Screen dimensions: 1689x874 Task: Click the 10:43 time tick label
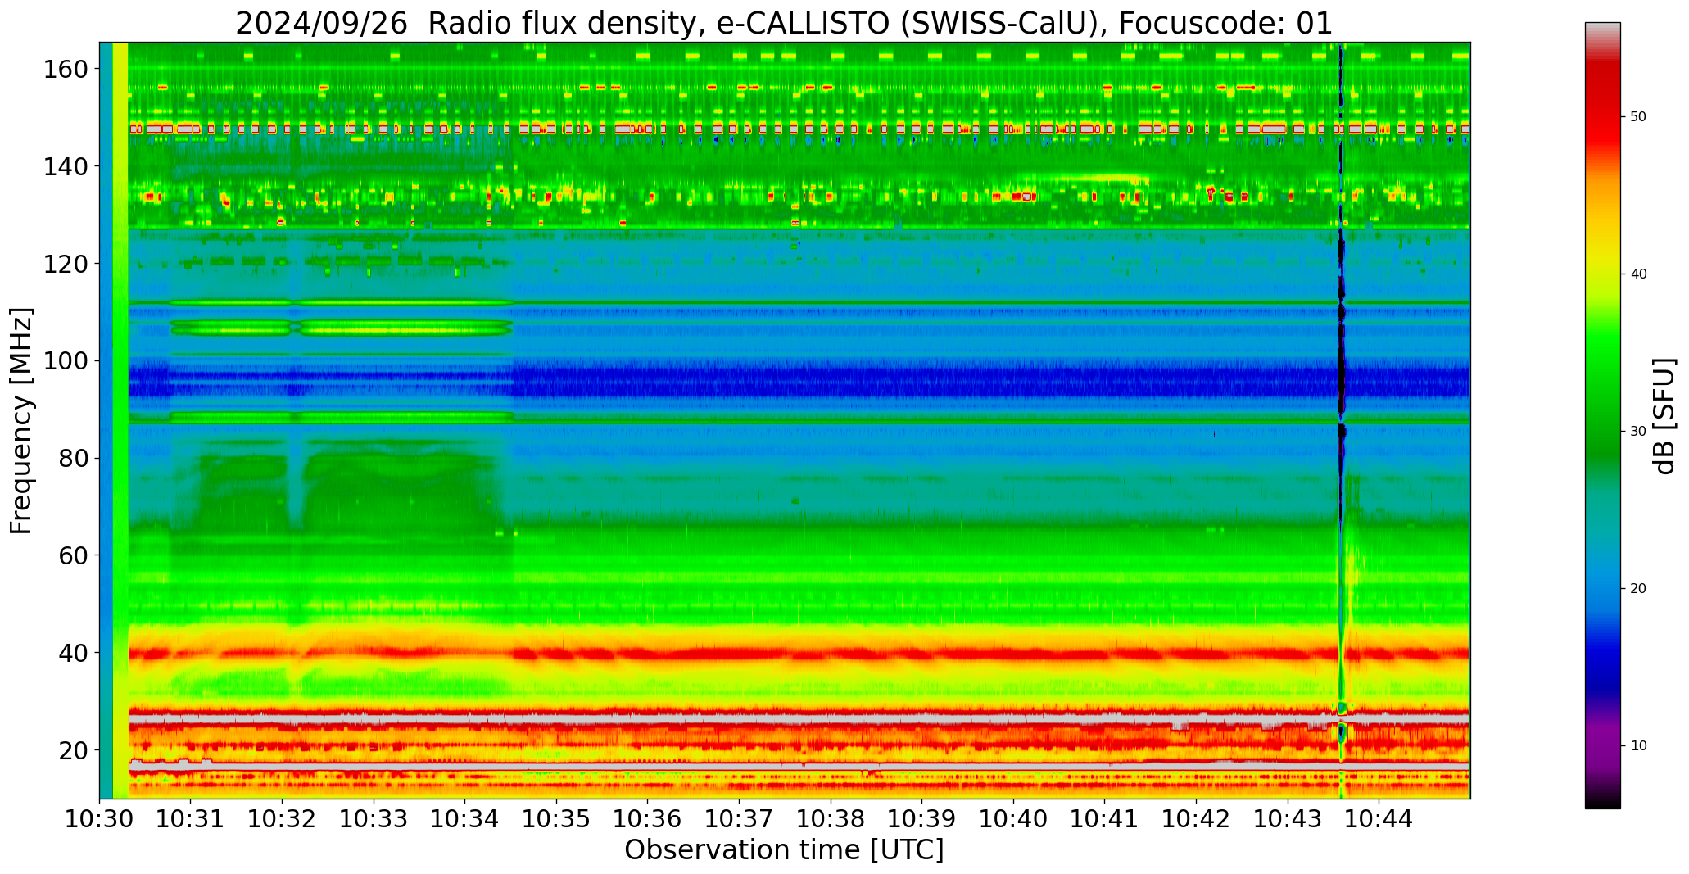pos(1287,819)
